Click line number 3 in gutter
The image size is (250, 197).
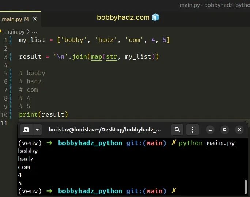6,57
